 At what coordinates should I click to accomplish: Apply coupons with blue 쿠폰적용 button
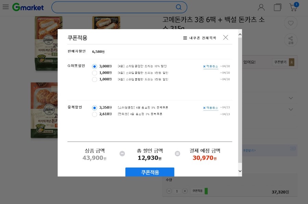(150, 172)
